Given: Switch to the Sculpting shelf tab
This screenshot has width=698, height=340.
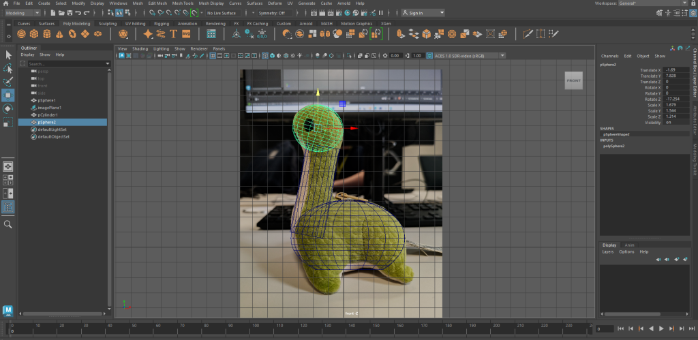Looking at the screenshot, I should click(108, 23).
